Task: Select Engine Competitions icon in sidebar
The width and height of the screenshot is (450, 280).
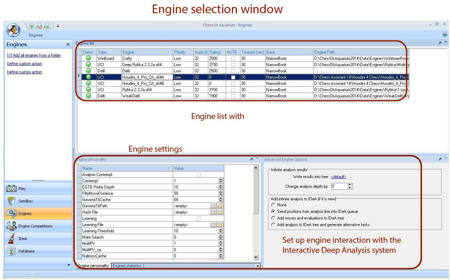Action: tap(11, 226)
